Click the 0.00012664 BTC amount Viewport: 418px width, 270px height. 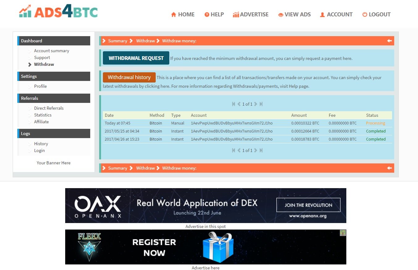pyautogui.click(x=305, y=131)
